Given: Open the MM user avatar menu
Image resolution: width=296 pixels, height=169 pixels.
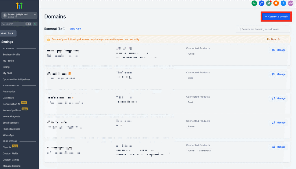Looking at the screenshot, I should click(x=291, y=3).
